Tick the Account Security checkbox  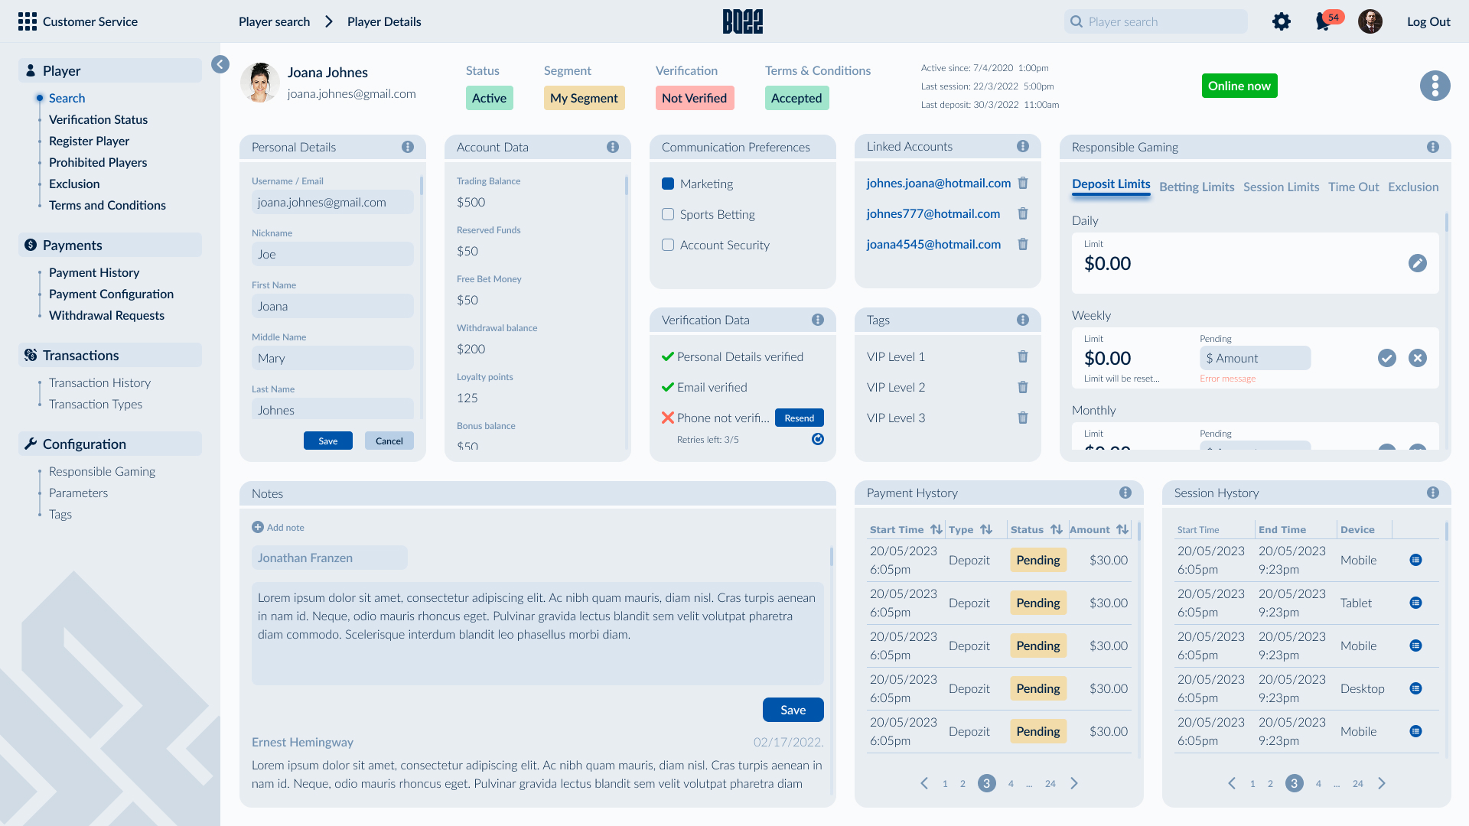[668, 246]
